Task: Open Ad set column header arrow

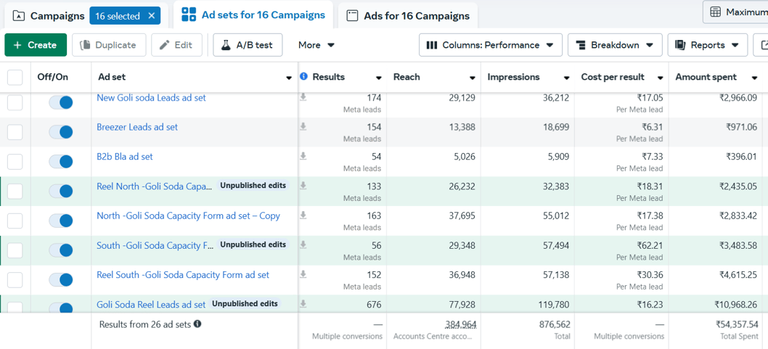Action: pos(289,78)
